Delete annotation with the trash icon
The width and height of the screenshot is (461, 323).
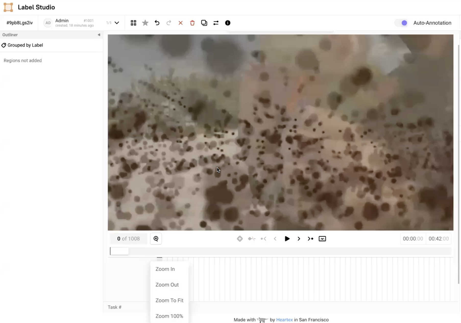[x=192, y=23]
